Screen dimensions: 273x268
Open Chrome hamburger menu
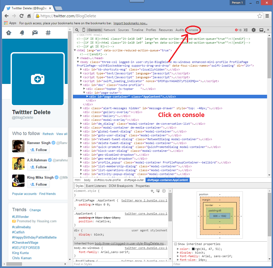coord(267,16)
